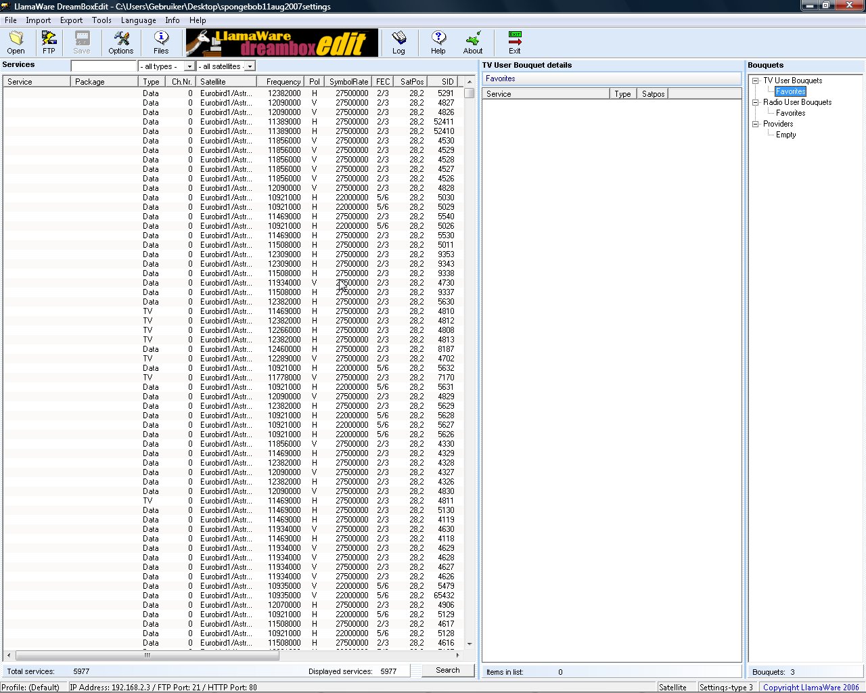866x693 pixels.
Task: Open the File menu
Action: point(11,20)
